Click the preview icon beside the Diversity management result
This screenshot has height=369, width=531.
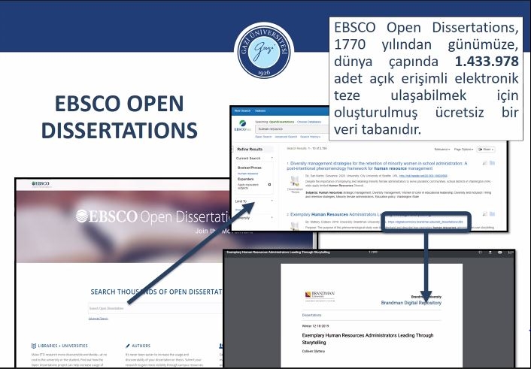pos(485,163)
